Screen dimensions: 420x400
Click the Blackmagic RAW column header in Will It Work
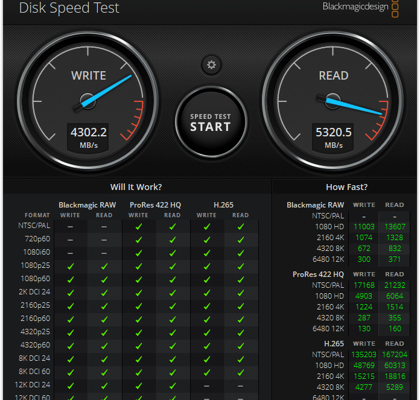tap(87, 205)
